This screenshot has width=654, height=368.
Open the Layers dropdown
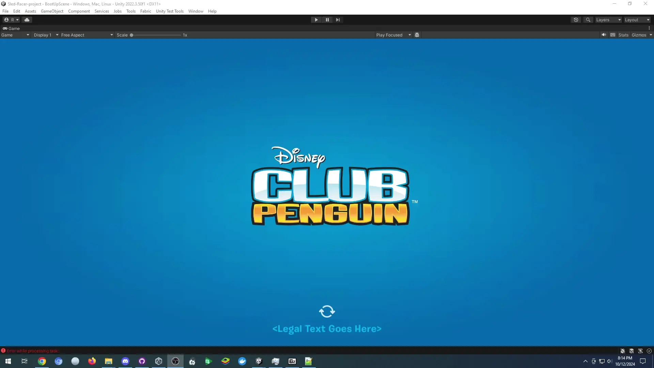608,20
